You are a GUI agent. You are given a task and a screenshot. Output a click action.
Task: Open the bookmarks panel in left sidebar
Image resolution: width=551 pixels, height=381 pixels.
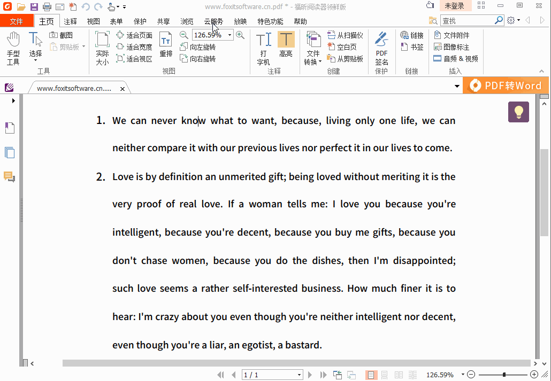pos(10,128)
